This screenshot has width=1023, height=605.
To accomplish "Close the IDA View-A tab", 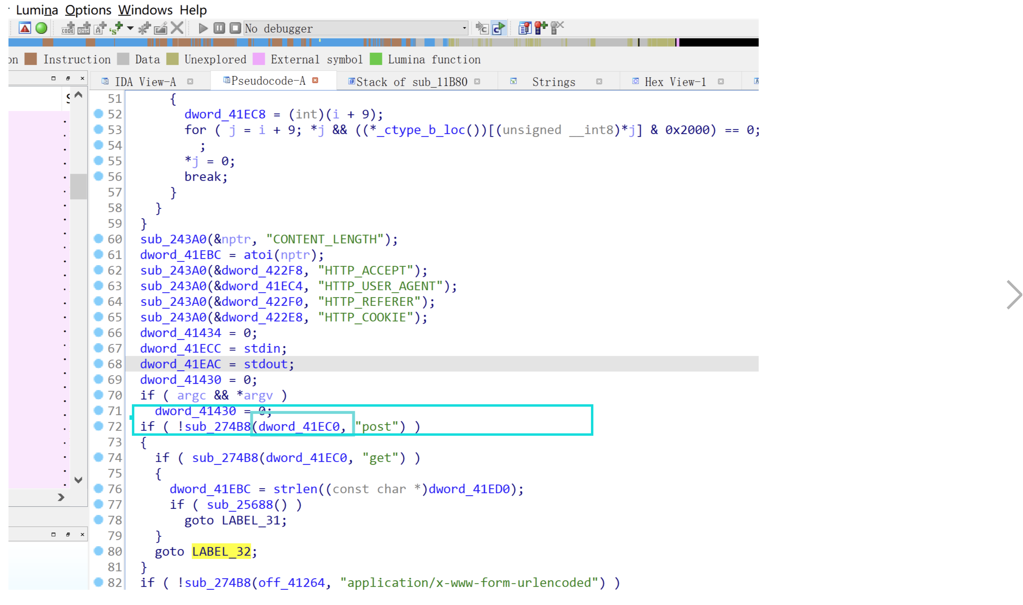I will (190, 82).
